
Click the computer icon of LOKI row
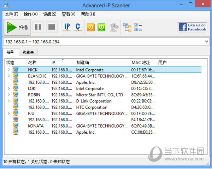[16, 88]
